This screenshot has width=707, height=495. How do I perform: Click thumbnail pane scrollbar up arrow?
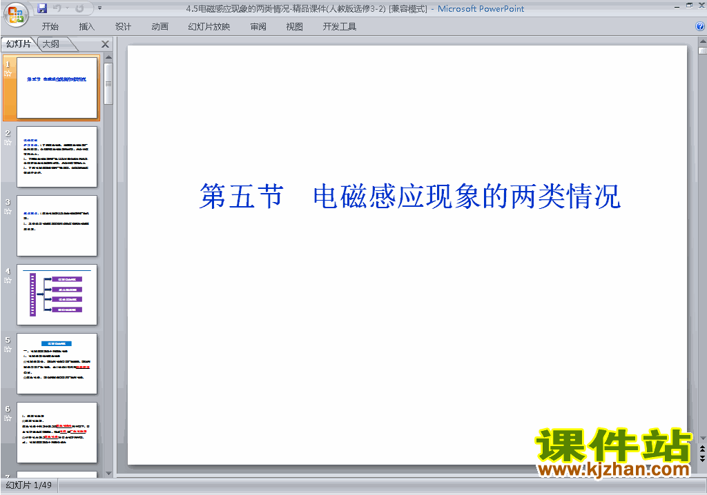(x=108, y=58)
